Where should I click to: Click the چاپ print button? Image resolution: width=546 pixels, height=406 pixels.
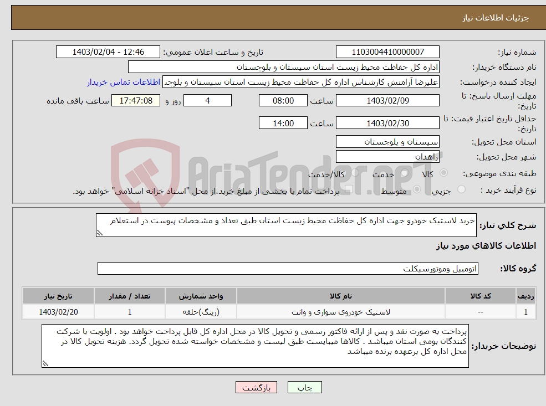click(x=305, y=387)
